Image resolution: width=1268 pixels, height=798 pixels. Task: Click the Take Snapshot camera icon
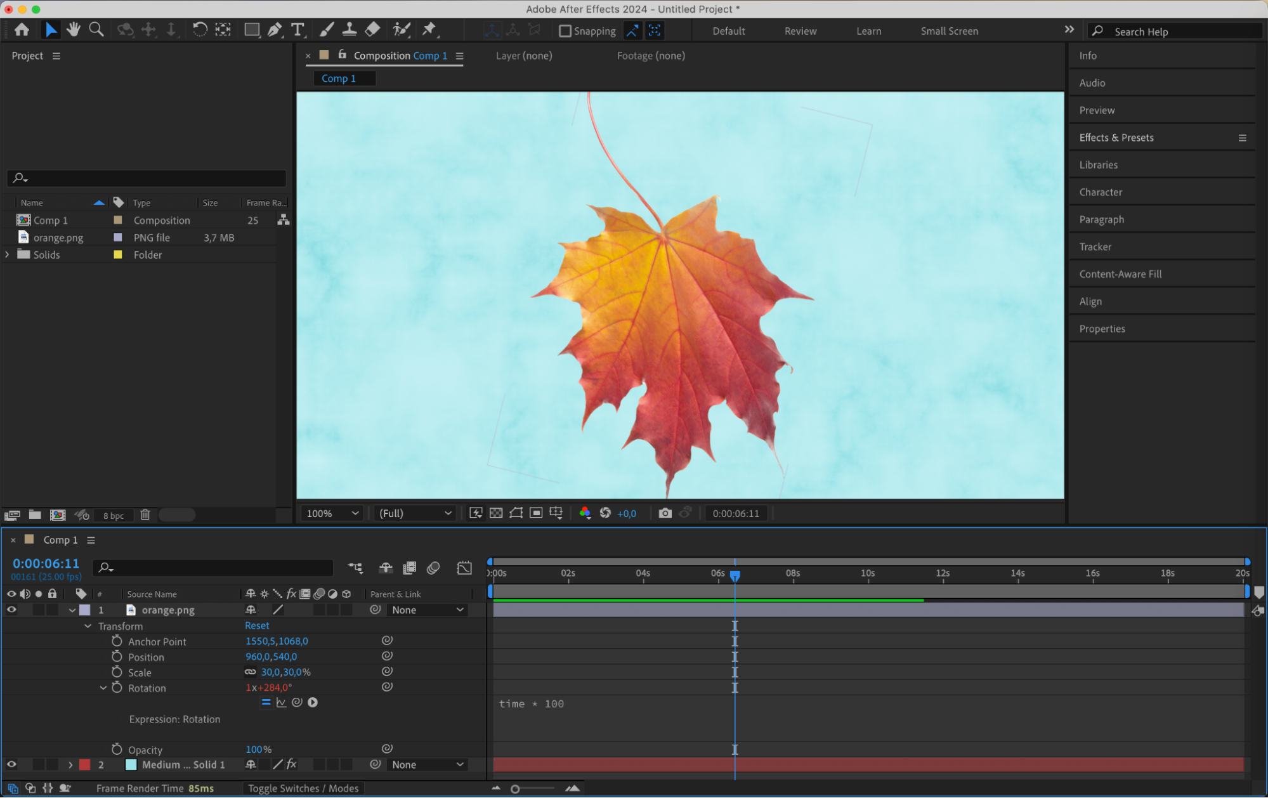tap(664, 513)
